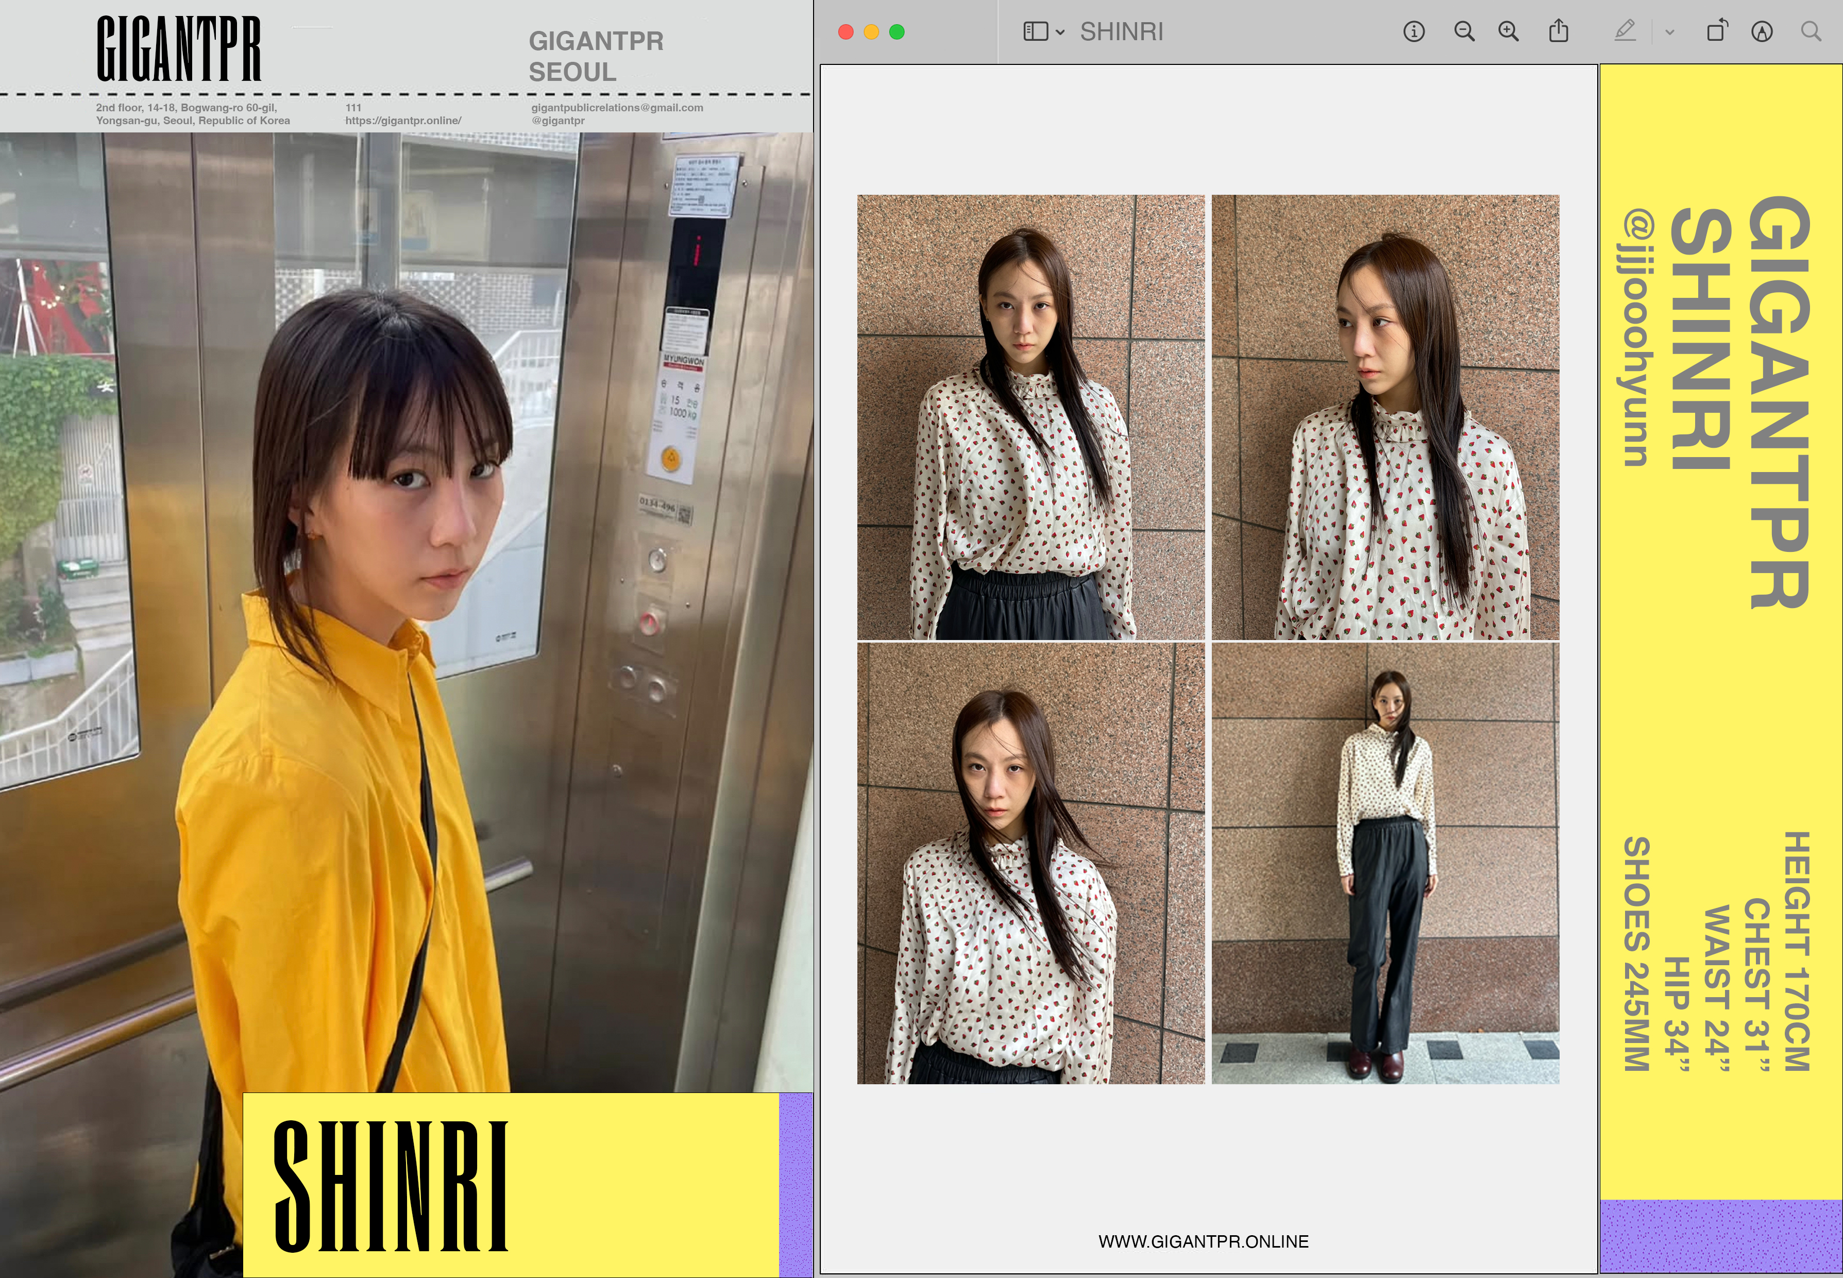Click the gigantpublicrelations@gmail.com email link
1843x1278 pixels.
(616, 107)
